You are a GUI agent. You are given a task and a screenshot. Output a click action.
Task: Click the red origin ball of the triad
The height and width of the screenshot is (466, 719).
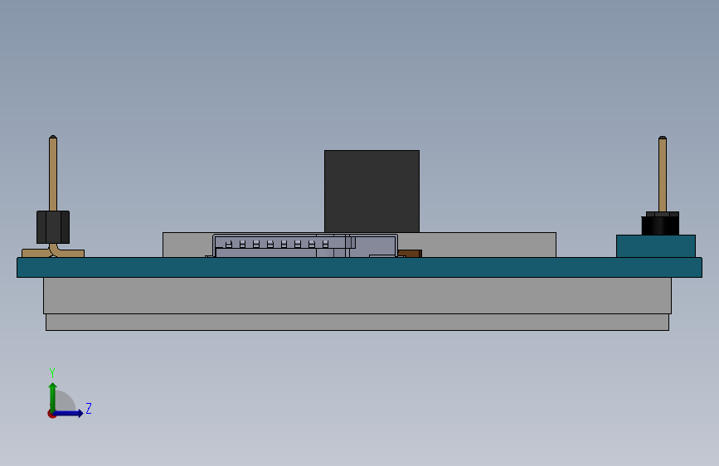51,414
